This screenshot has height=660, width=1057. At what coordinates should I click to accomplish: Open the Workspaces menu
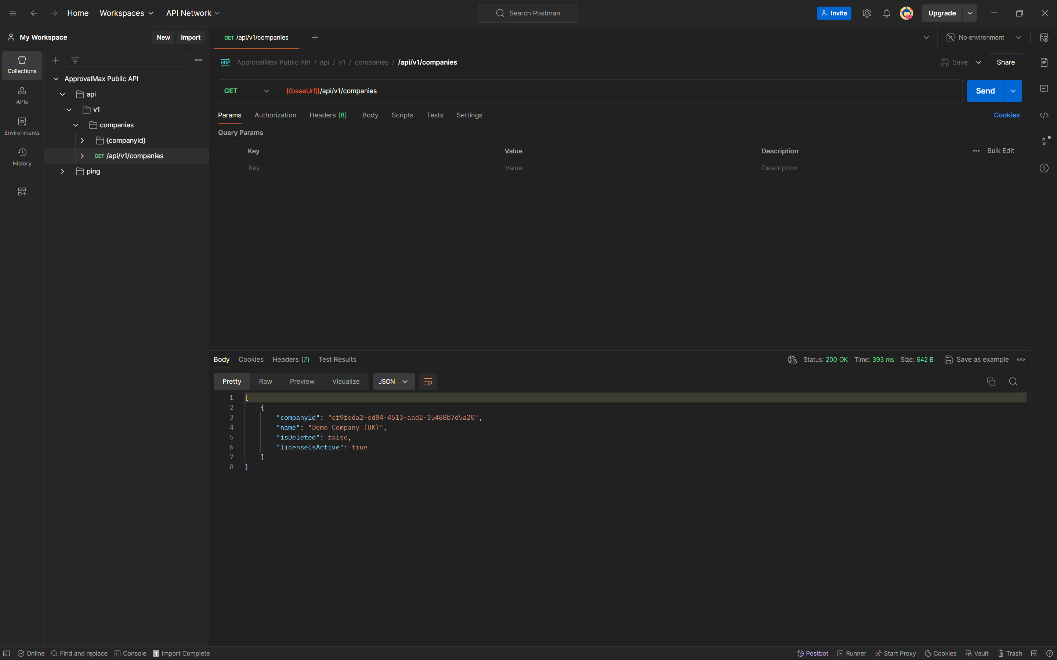tap(126, 13)
